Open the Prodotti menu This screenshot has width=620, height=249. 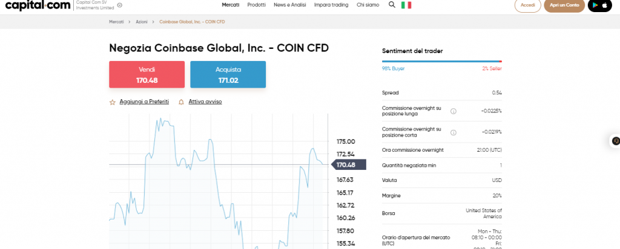click(x=256, y=5)
